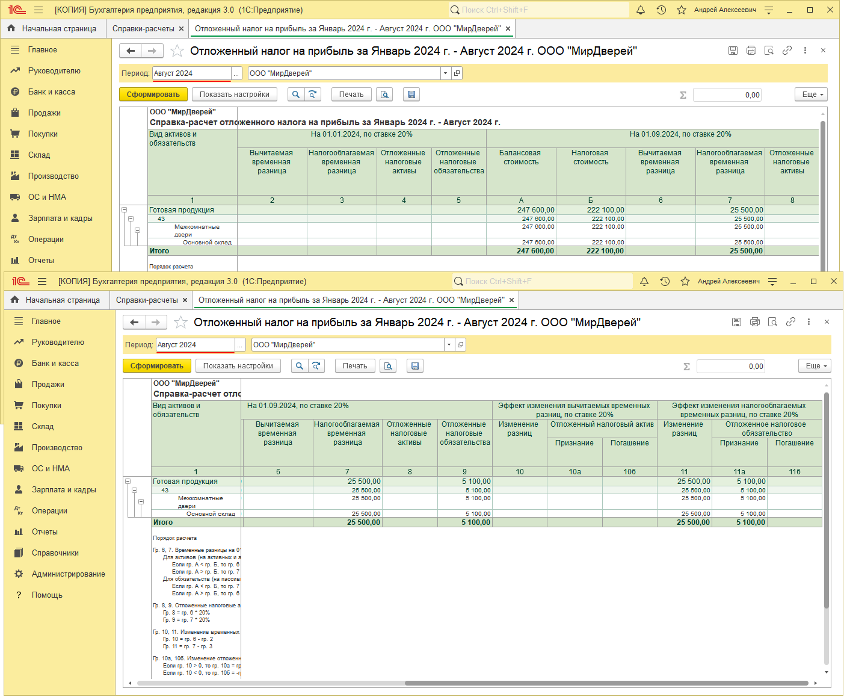844x697 pixels.
Task: Collapse the account 43 group in the upper report
Action: click(x=131, y=219)
